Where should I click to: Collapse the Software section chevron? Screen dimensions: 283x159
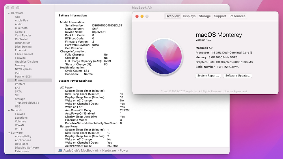[x=9, y=133]
